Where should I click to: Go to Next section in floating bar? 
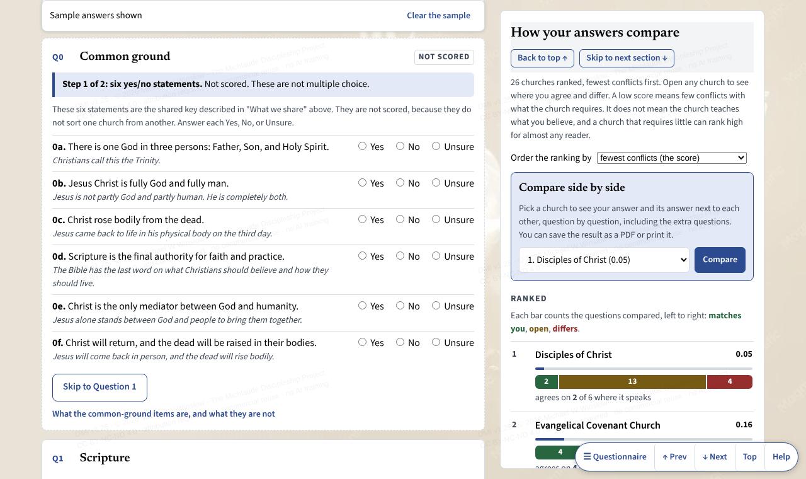pos(715,457)
